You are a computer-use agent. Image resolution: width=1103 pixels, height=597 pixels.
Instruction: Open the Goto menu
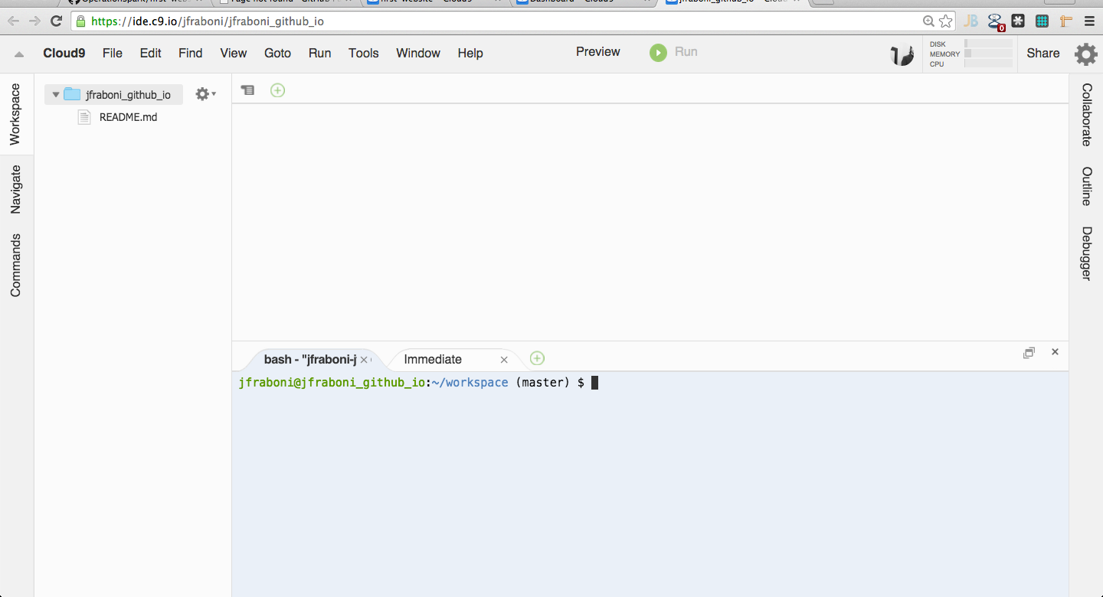click(x=277, y=53)
